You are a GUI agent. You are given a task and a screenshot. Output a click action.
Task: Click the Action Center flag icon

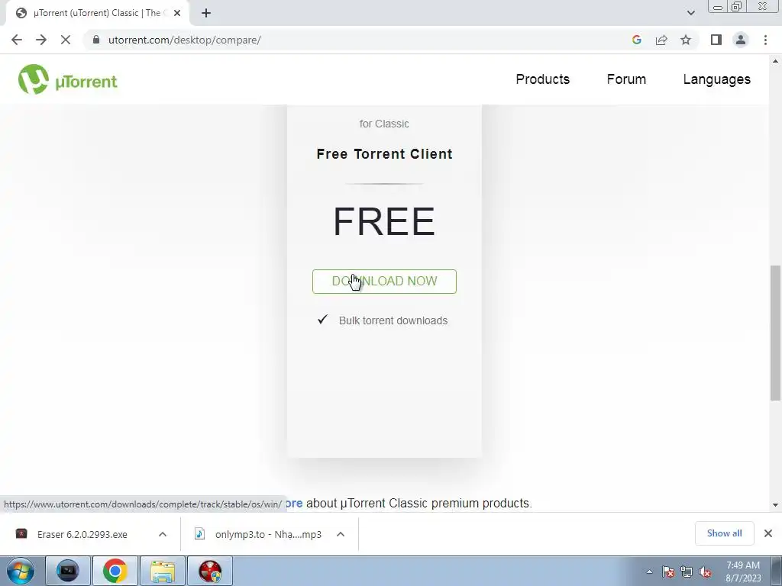pyautogui.click(x=668, y=572)
